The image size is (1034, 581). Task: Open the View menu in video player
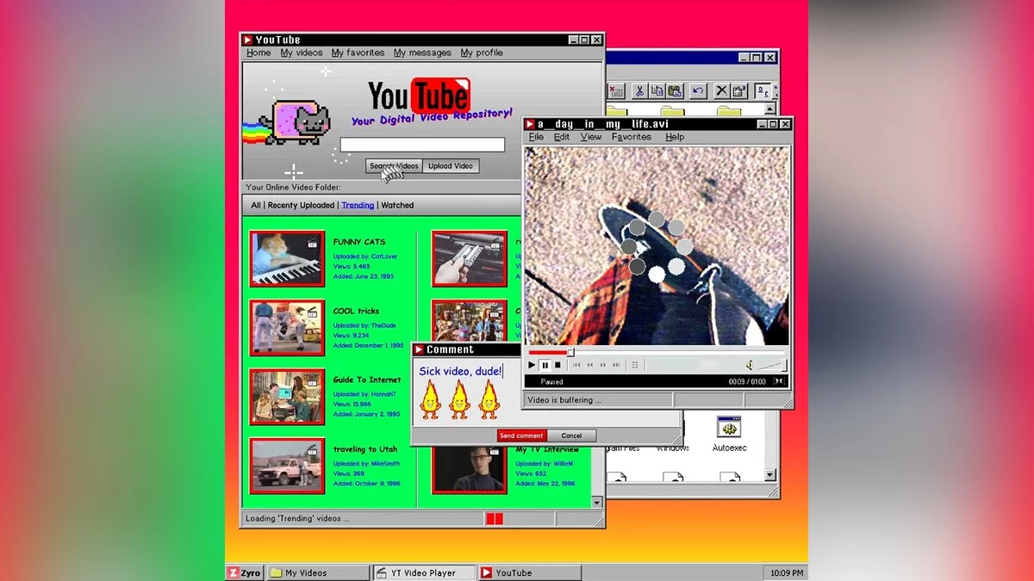pyautogui.click(x=591, y=137)
